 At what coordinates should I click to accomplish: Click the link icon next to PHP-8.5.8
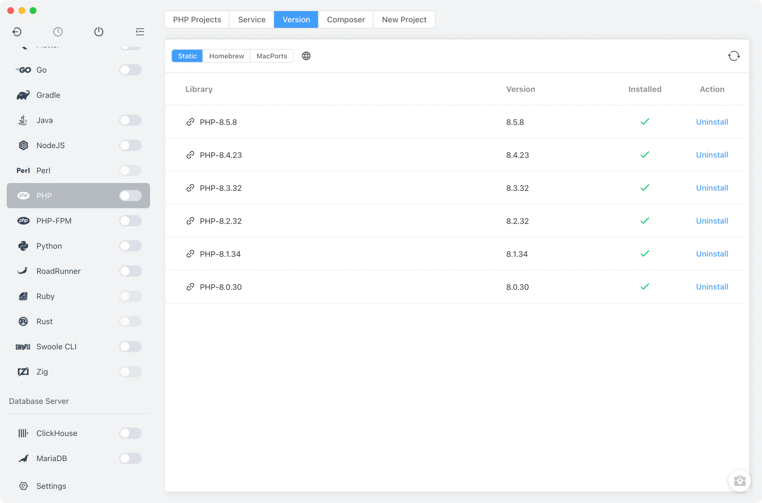(x=190, y=122)
